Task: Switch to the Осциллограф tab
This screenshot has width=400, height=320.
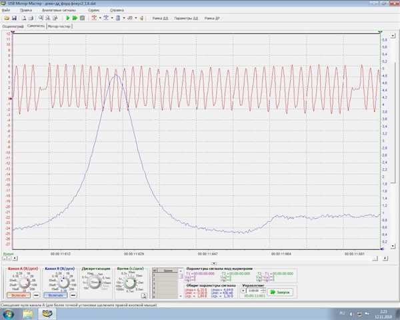Action: (x=13, y=26)
